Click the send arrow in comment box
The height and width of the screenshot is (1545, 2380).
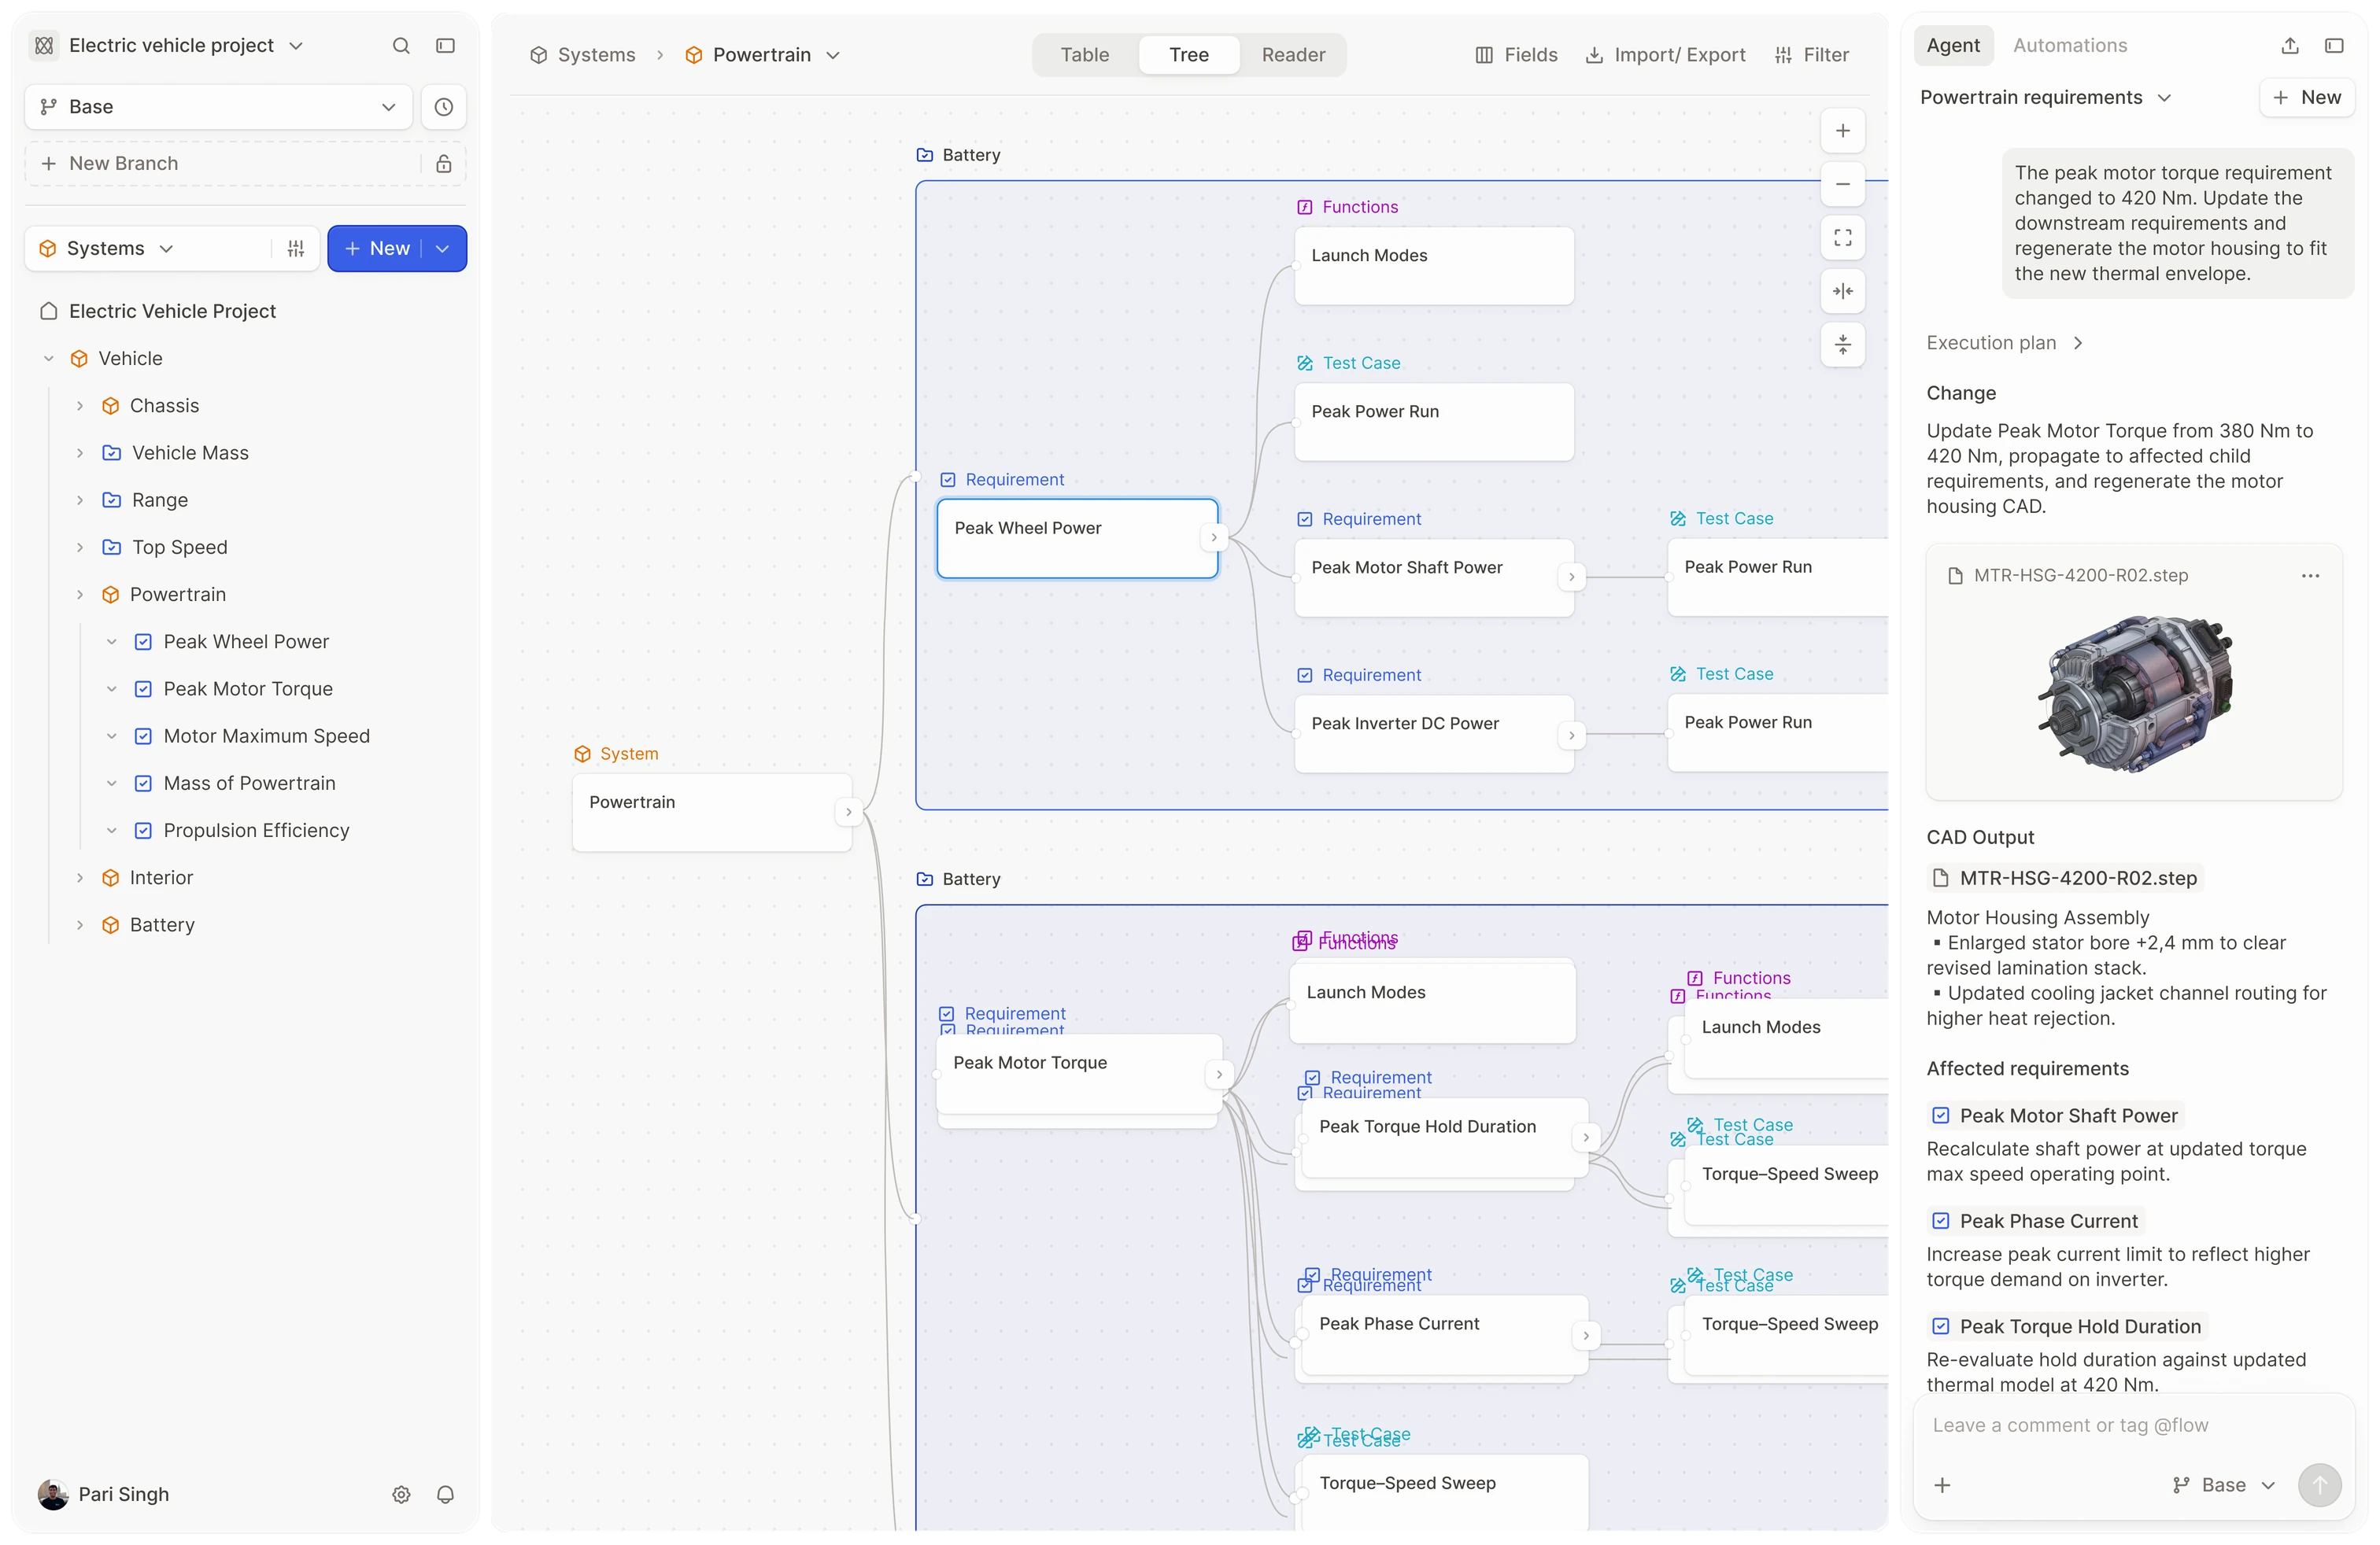coord(2319,1485)
